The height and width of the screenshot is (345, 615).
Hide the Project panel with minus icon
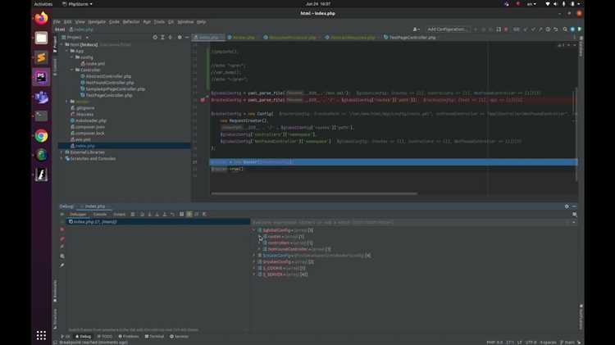coord(187,37)
